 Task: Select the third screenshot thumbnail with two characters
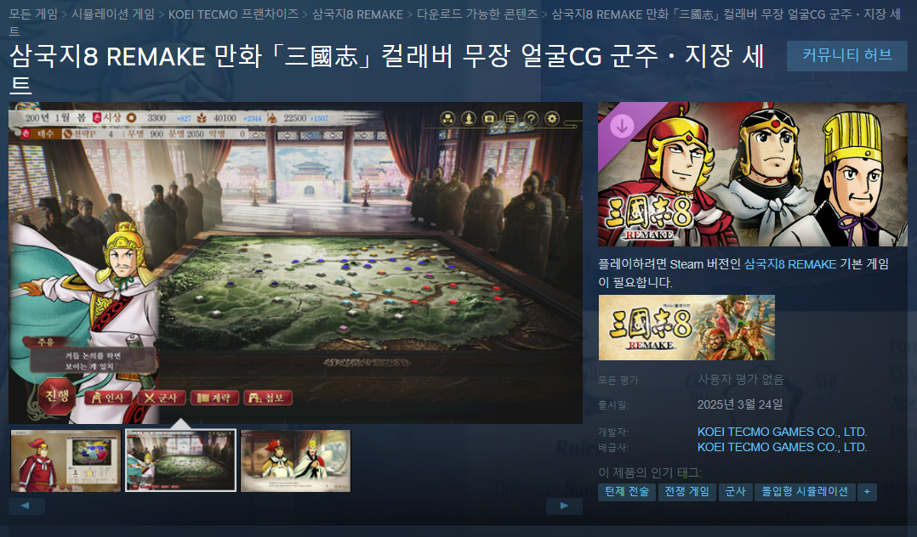(296, 461)
